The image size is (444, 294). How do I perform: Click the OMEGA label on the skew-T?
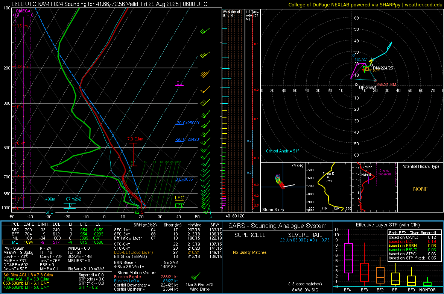(23, 11)
